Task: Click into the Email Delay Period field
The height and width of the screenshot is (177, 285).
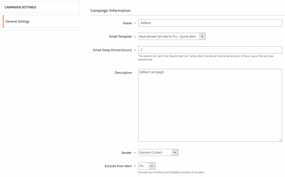Action: 210,50
